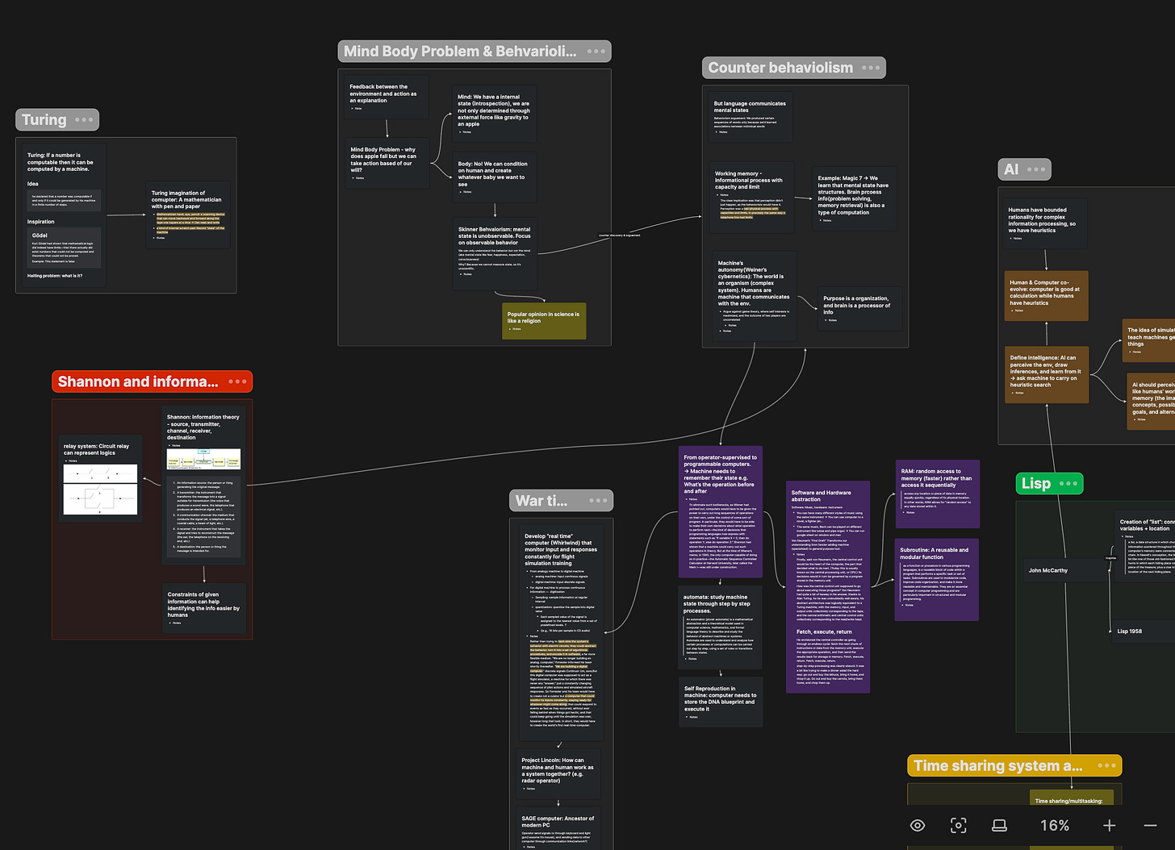Screen dimensions: 1175x850
Task: Open the AI section three-dot menu
Action: click(x=1036, y=169)
